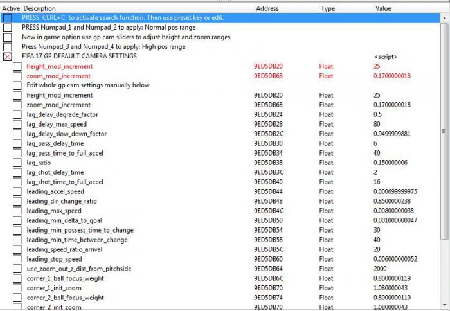
Task: Disable the FIFA 17 GP DEFAULT CAMERA SETTINGS script
Action: pyautogui.click(x=8, y=57)
